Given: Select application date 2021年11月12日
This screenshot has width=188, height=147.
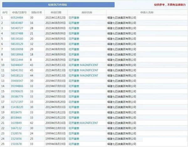Looking at the screenshot, I should (x=55, y=18).
